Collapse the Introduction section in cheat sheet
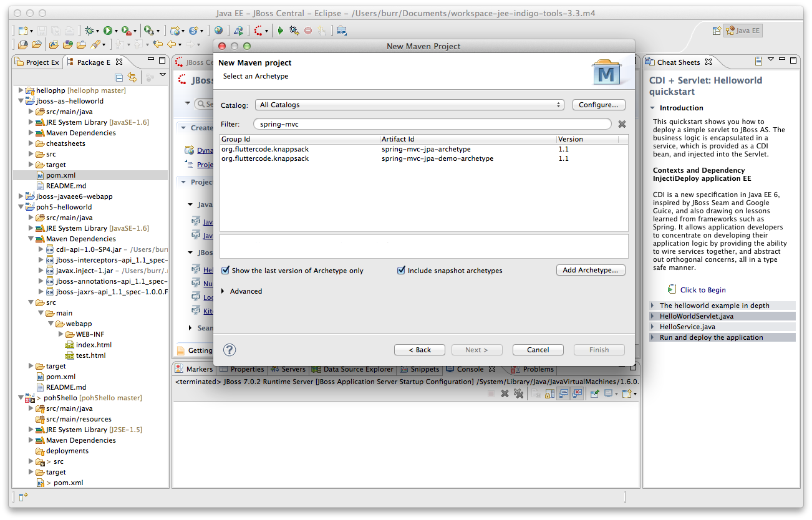This screenshot has width=812, height=520. click(x=653, y=108)
